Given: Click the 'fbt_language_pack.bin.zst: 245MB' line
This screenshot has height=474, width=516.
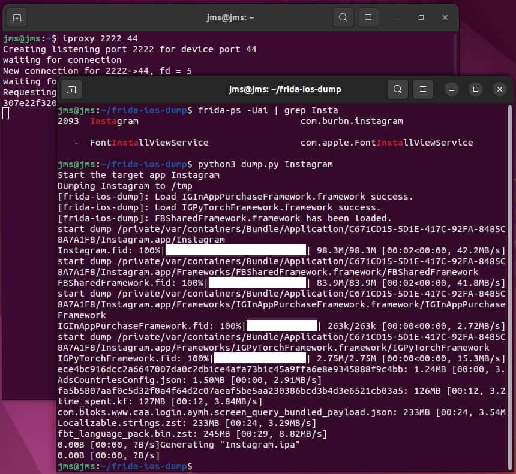Looking at the screenshot, I should [x=192, y=434].
